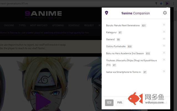Click the E6 badge next to Gamers!
Viewport: 177px width, 111px height.
118,39
